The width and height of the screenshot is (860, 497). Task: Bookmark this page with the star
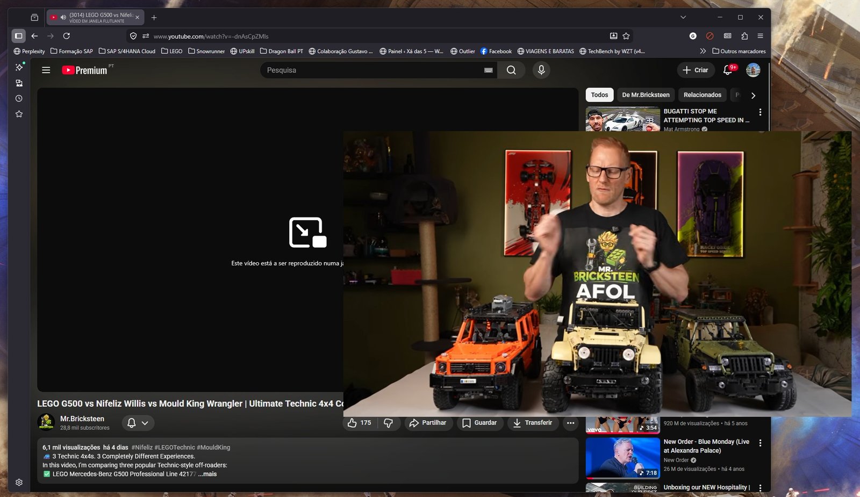[626, 36]
